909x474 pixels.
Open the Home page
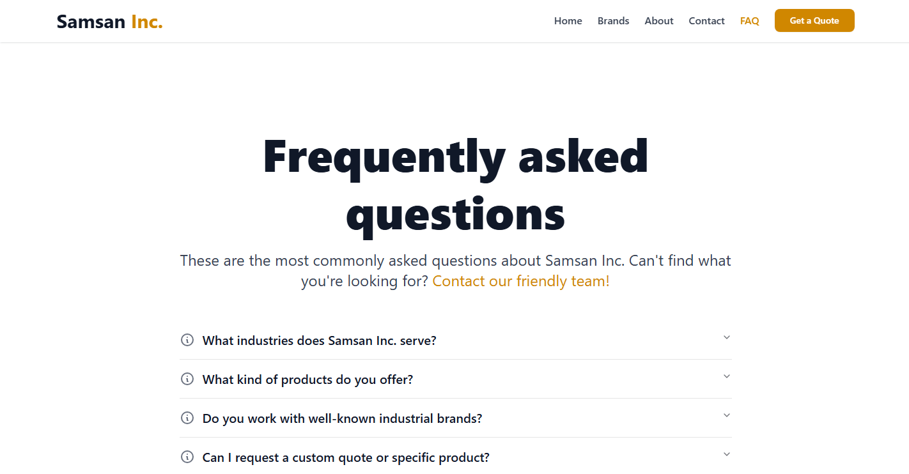(568, 20)
